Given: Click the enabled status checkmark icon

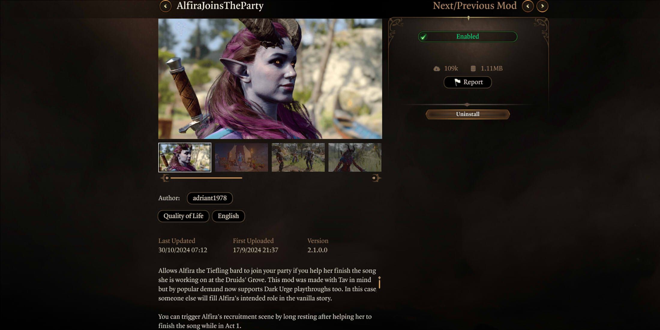Looking at the screenshot, I should point(423,36).
